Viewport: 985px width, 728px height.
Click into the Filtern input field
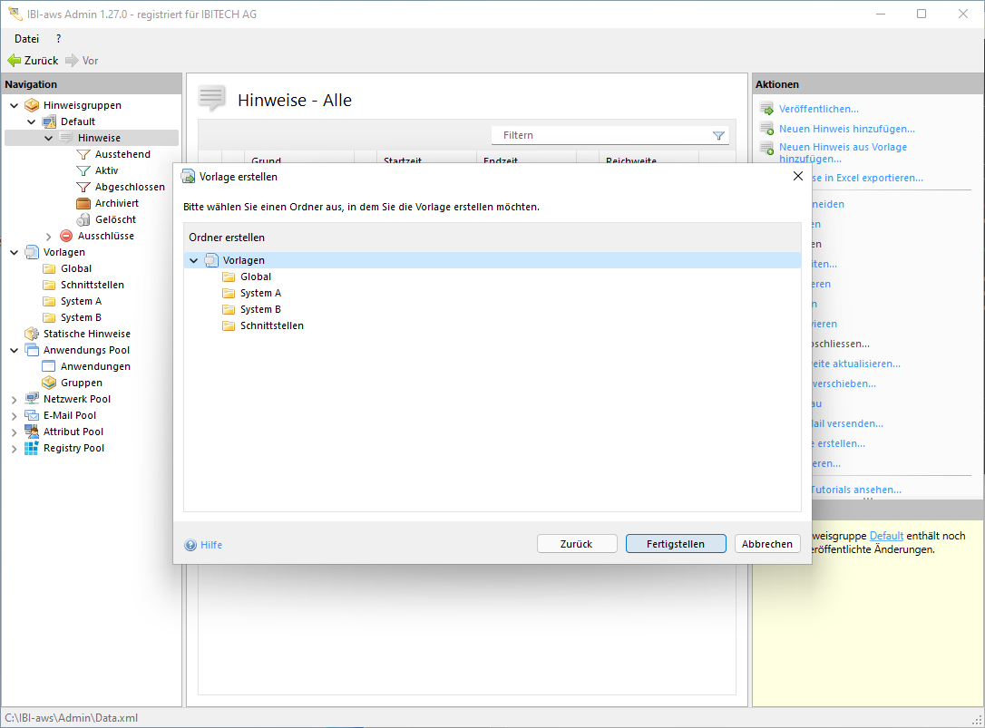(x=599, y=135)
